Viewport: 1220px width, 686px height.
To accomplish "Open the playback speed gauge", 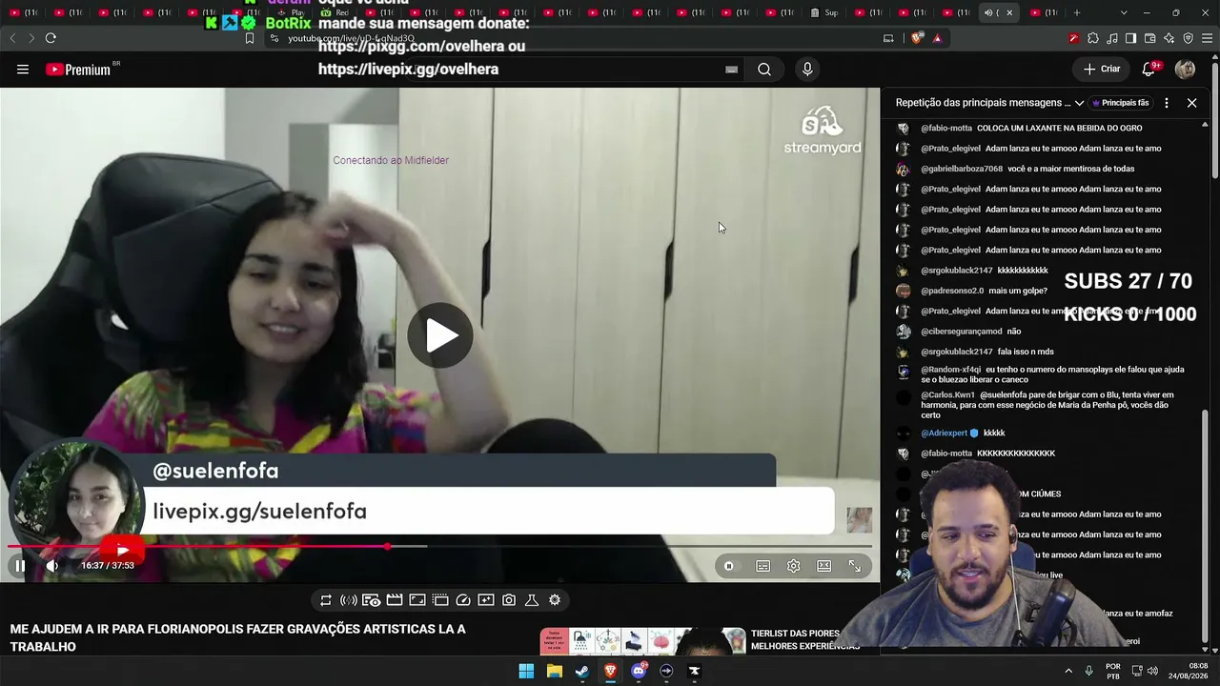I will click(x=463, y=600).
